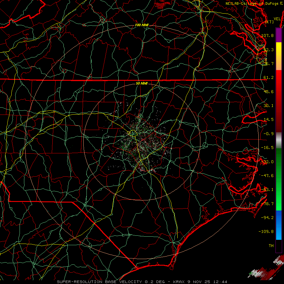Image resolution: width=284 pixels, height=284 pixels.
Task: Select the -16.5 velocity scale value
Action: [x=267, y=148]
